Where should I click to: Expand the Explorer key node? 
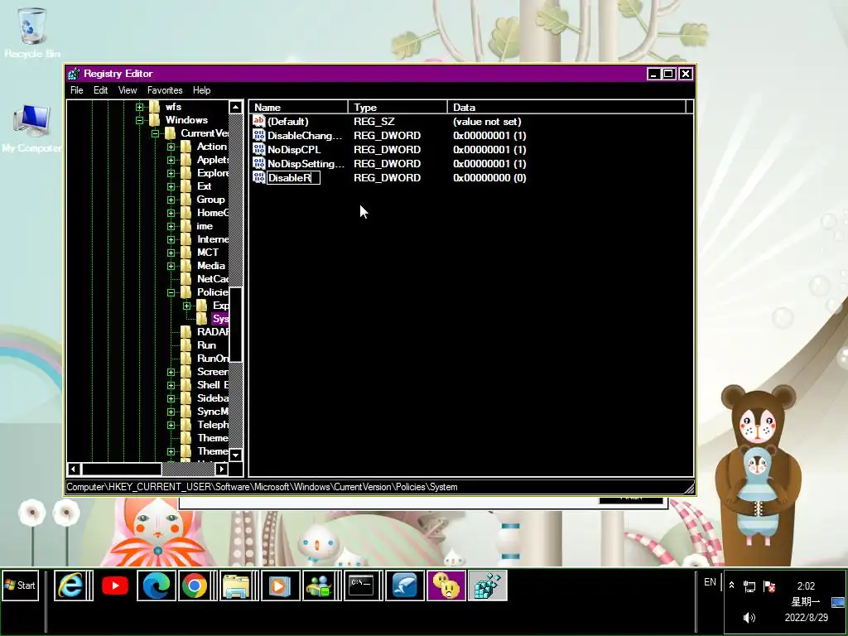(171, 173)
